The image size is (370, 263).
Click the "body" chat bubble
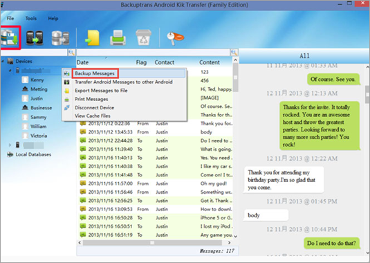[266, 215]
